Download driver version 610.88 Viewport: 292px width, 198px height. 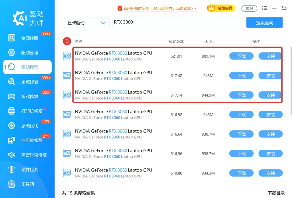click(241, 173)
